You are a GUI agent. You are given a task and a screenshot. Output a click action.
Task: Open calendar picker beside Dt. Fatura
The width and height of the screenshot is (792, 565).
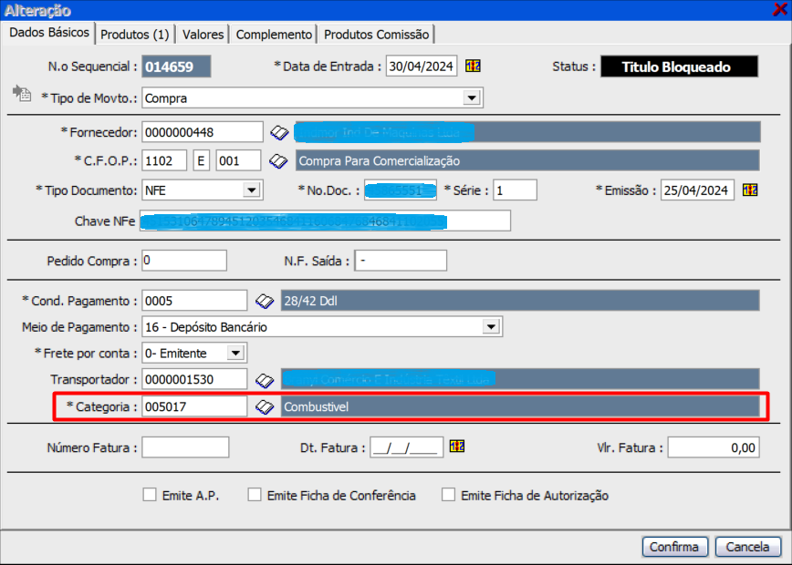pos(458,447)
